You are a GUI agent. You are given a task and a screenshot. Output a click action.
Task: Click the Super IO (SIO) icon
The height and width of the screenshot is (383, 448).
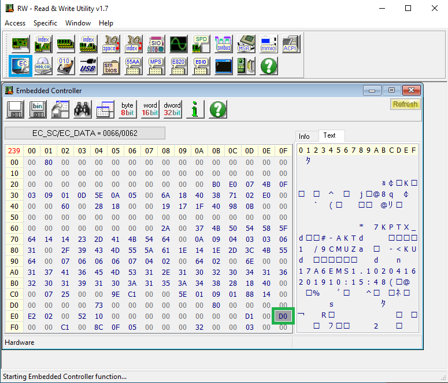pyautogui.click(x=155, y=44)
